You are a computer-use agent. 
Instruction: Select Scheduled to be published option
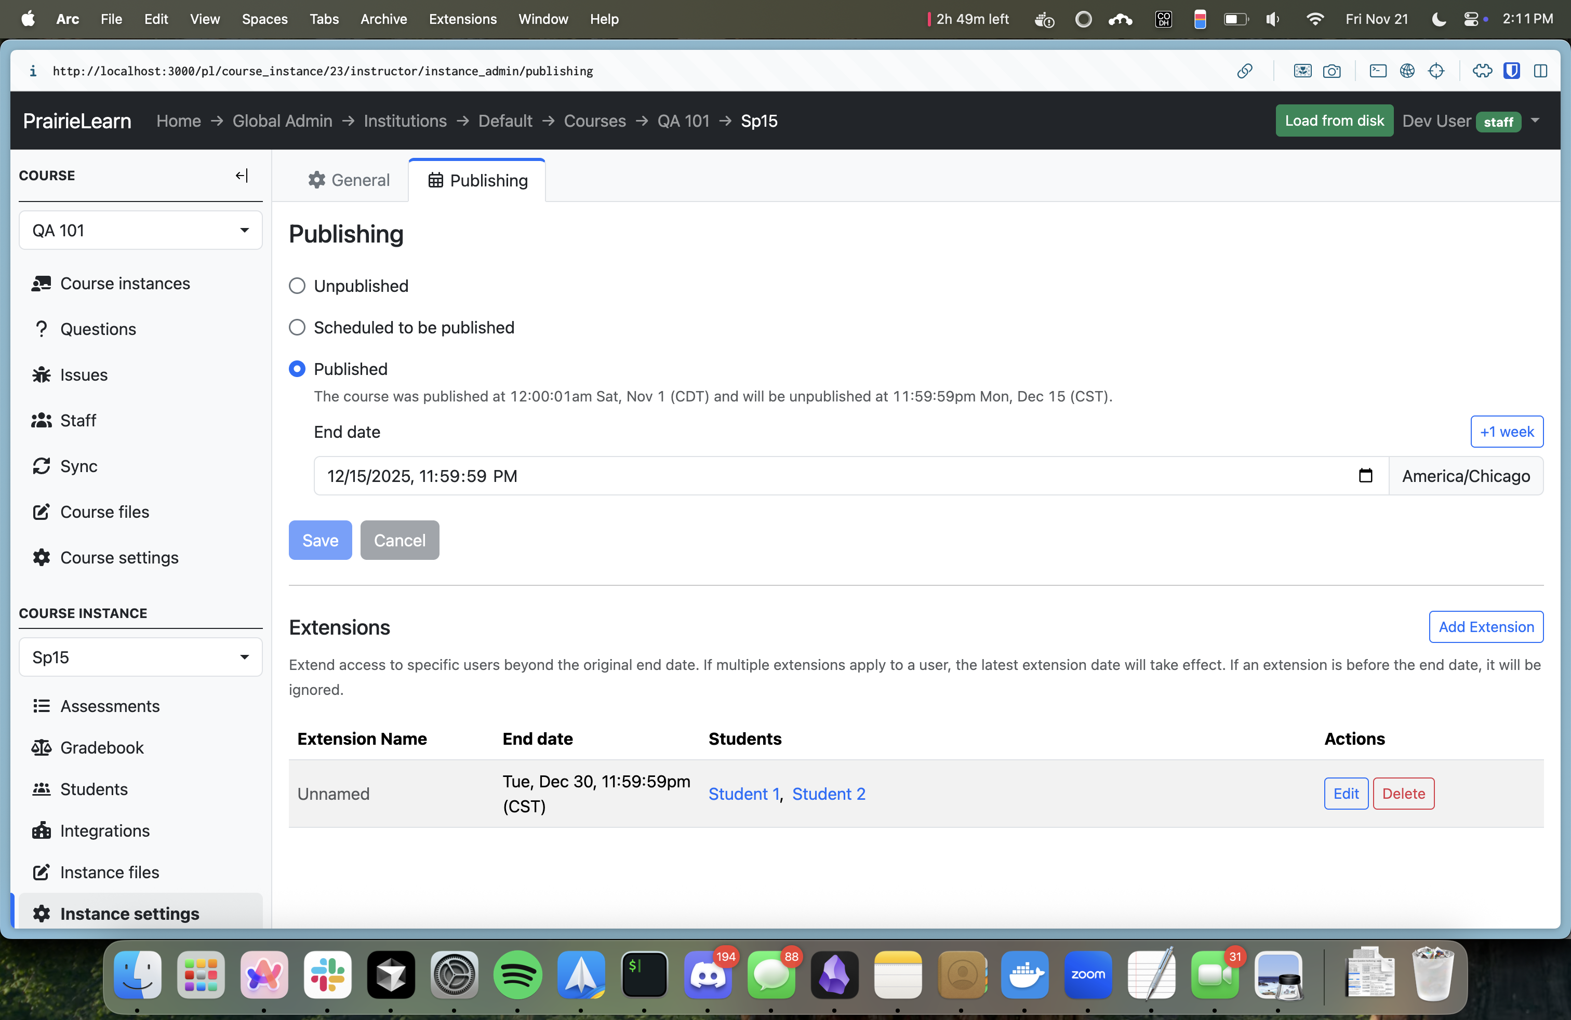point(297,327)
